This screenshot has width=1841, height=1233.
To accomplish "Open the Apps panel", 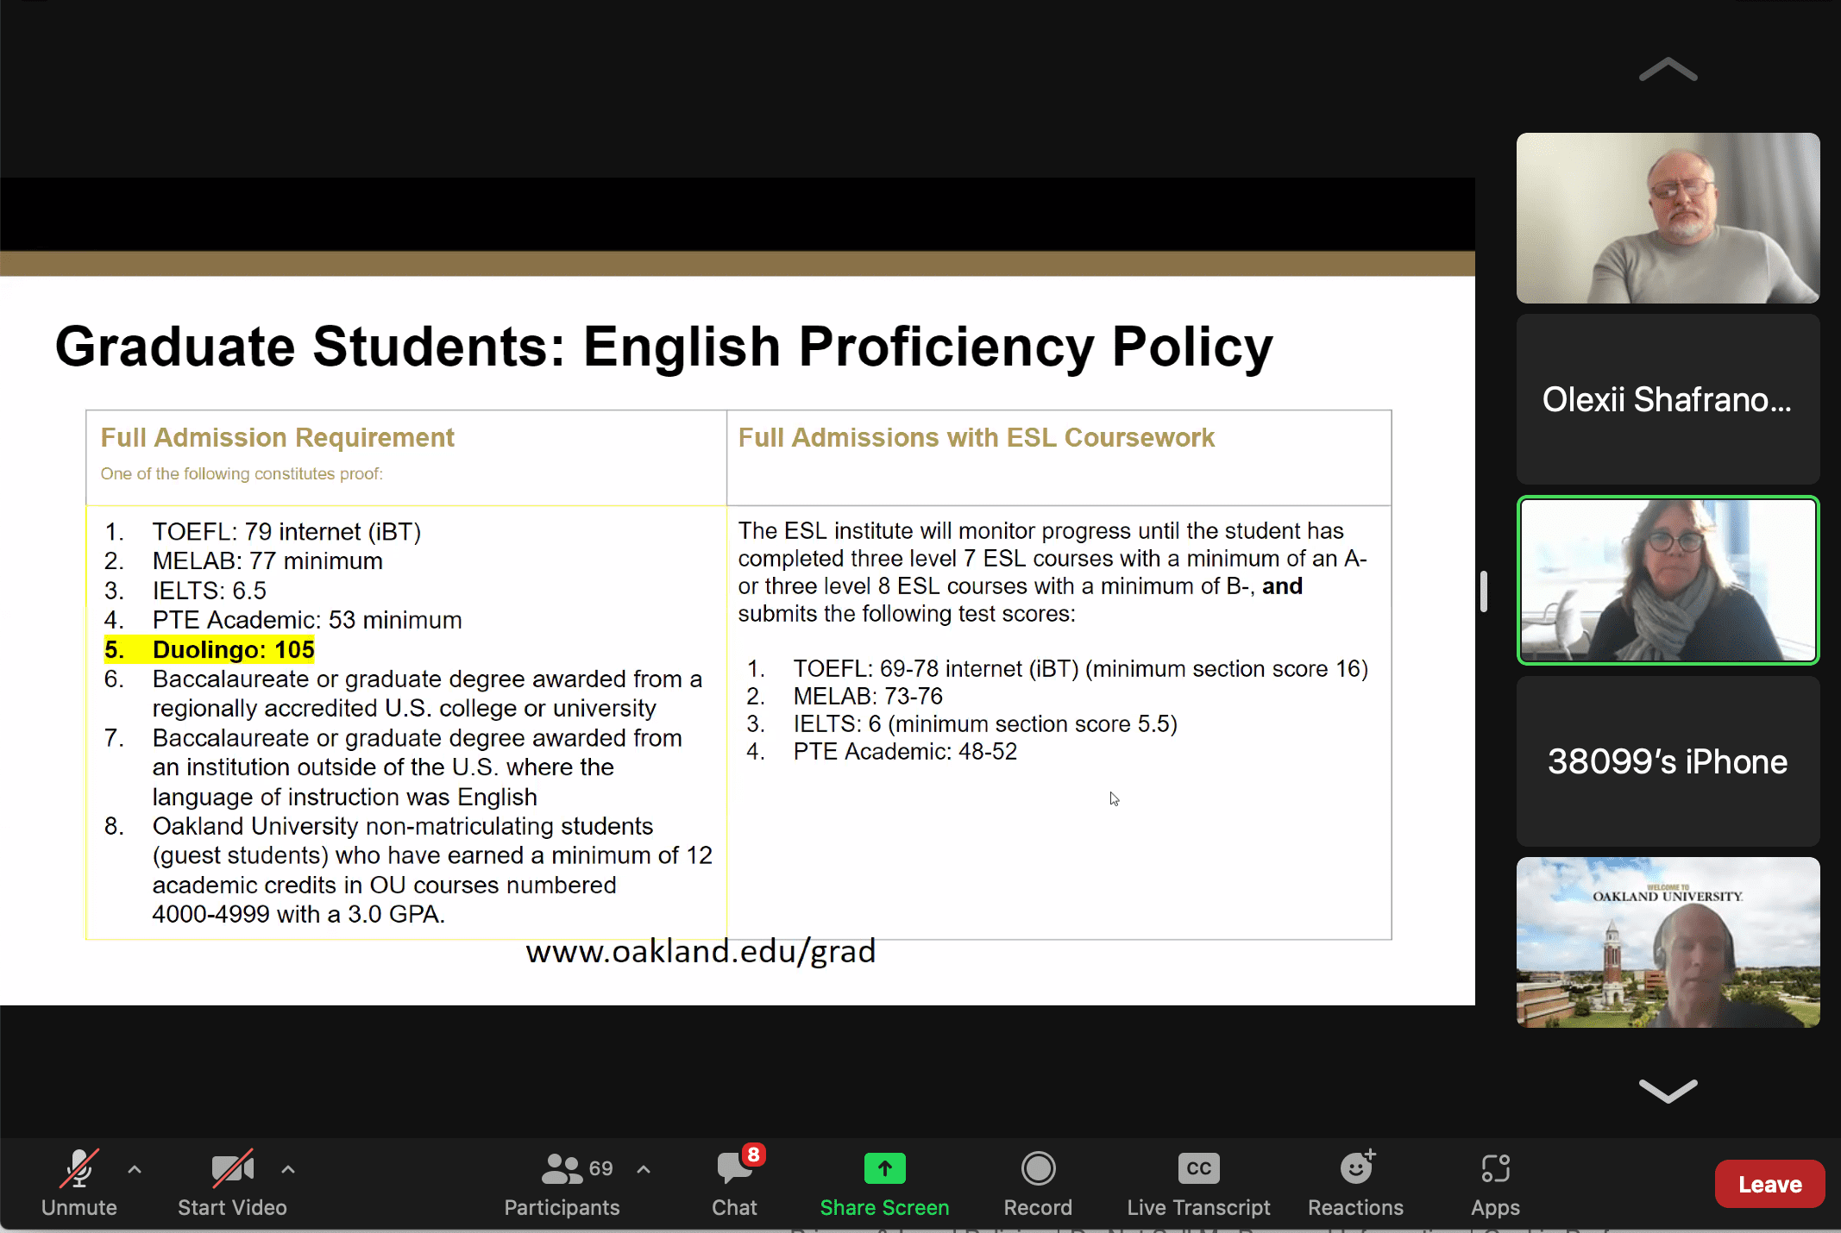I will (1495, 1183).
